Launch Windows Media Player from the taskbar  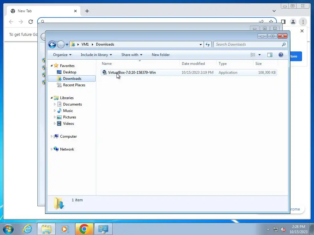pos(65,229)
